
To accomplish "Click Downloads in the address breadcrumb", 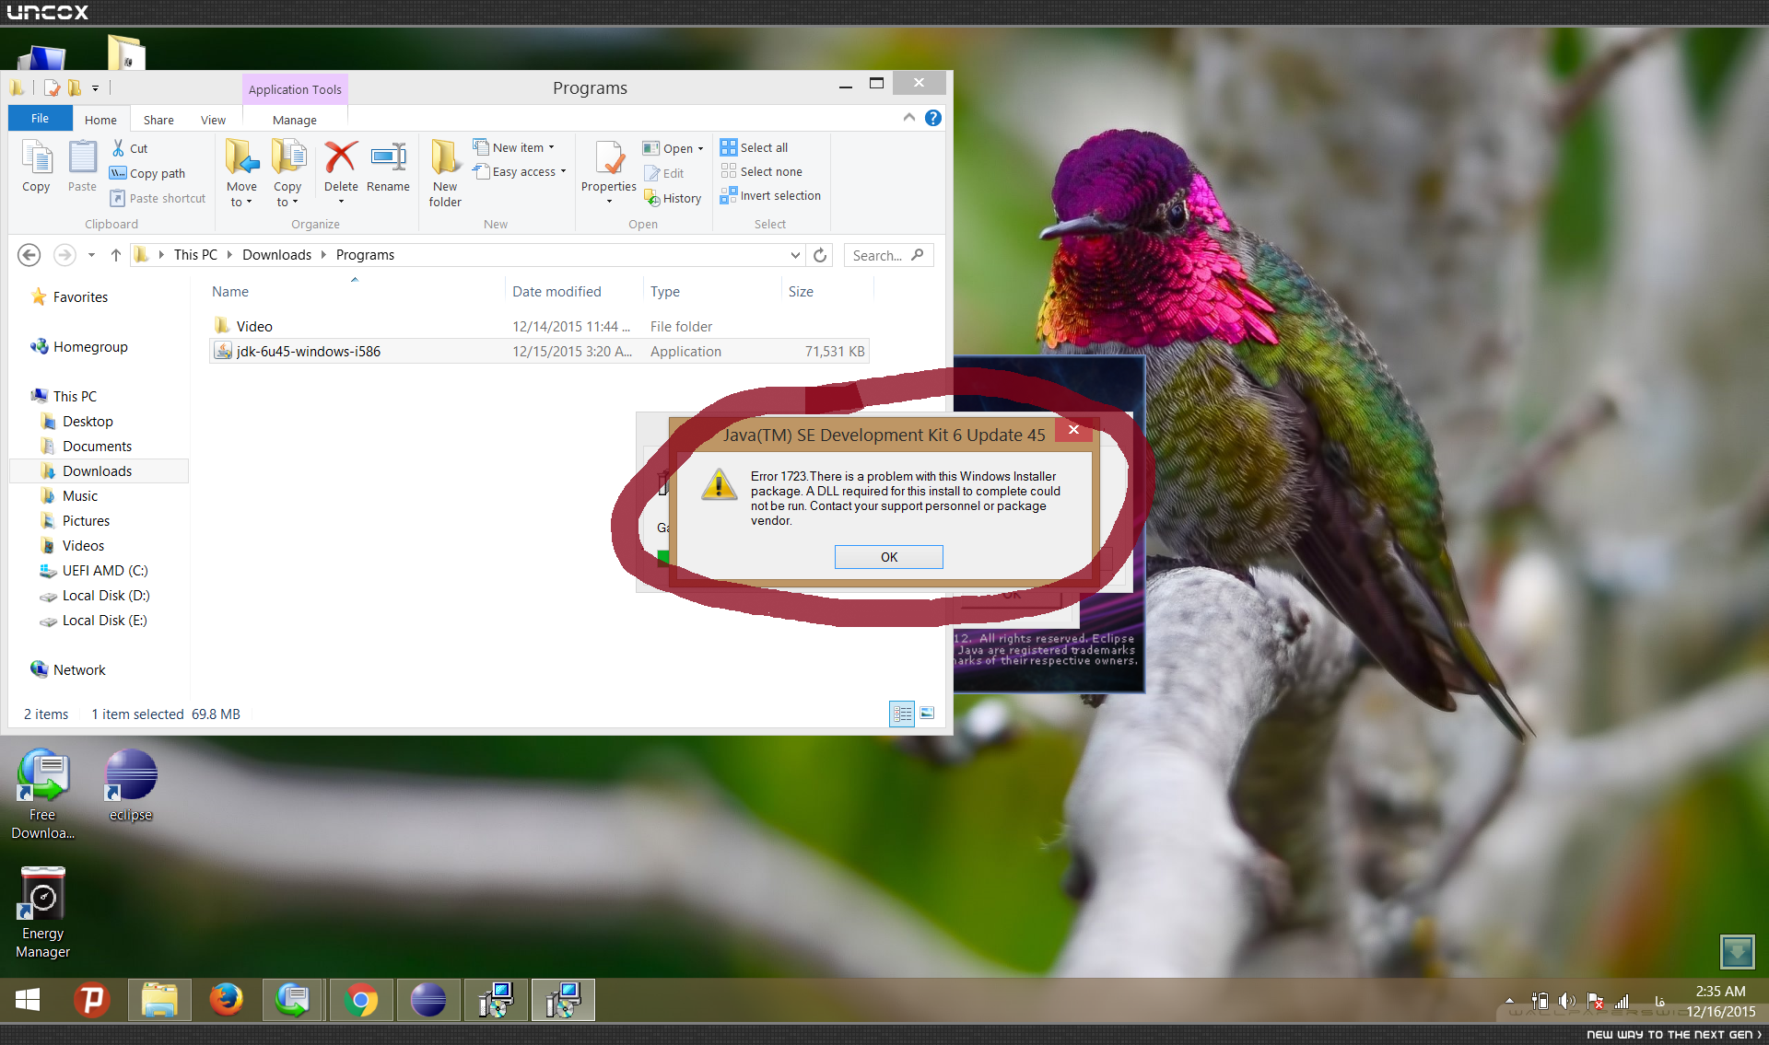I will click(276, 255).
